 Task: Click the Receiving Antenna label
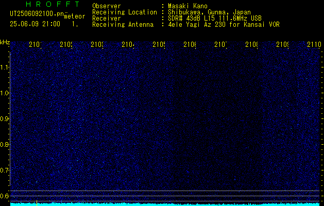pyautogui.click(x=123, y=25)
